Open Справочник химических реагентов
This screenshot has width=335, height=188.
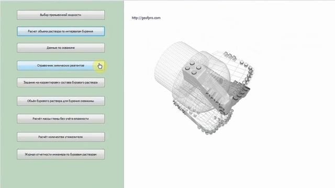pyautogui.click(x=61, y=65)
